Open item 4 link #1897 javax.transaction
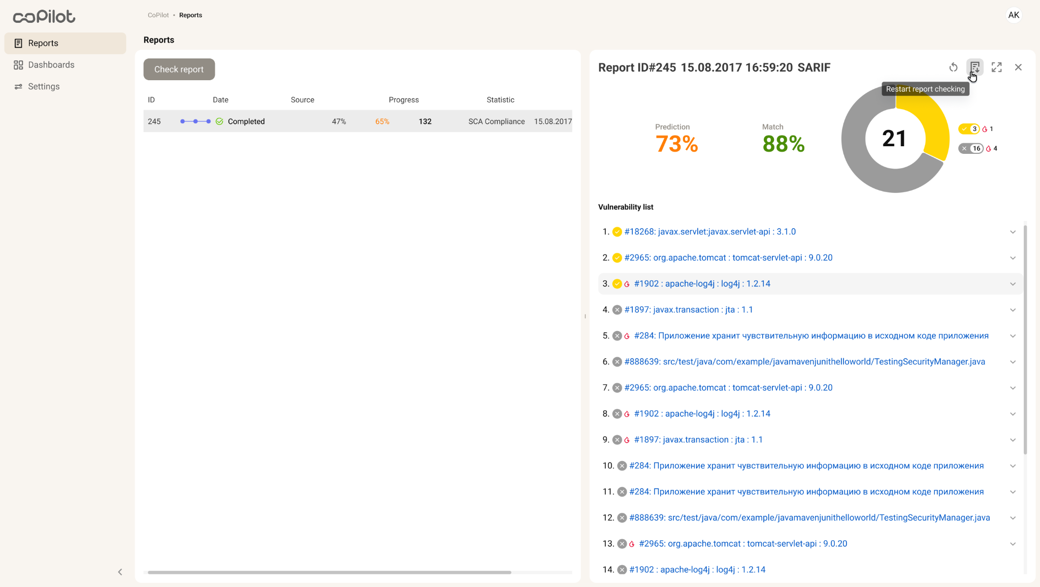 tap(689, 310)
